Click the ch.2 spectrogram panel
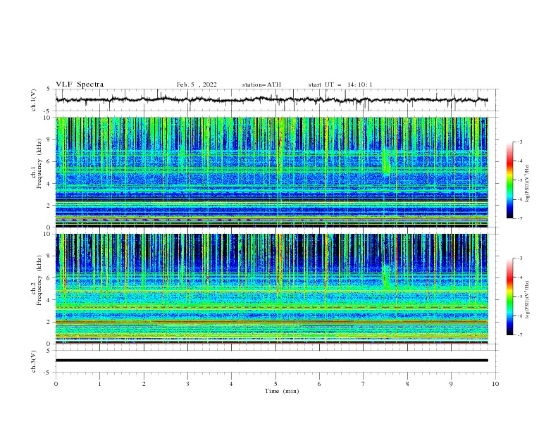The image size is (558, 431). tap(271, 289)
